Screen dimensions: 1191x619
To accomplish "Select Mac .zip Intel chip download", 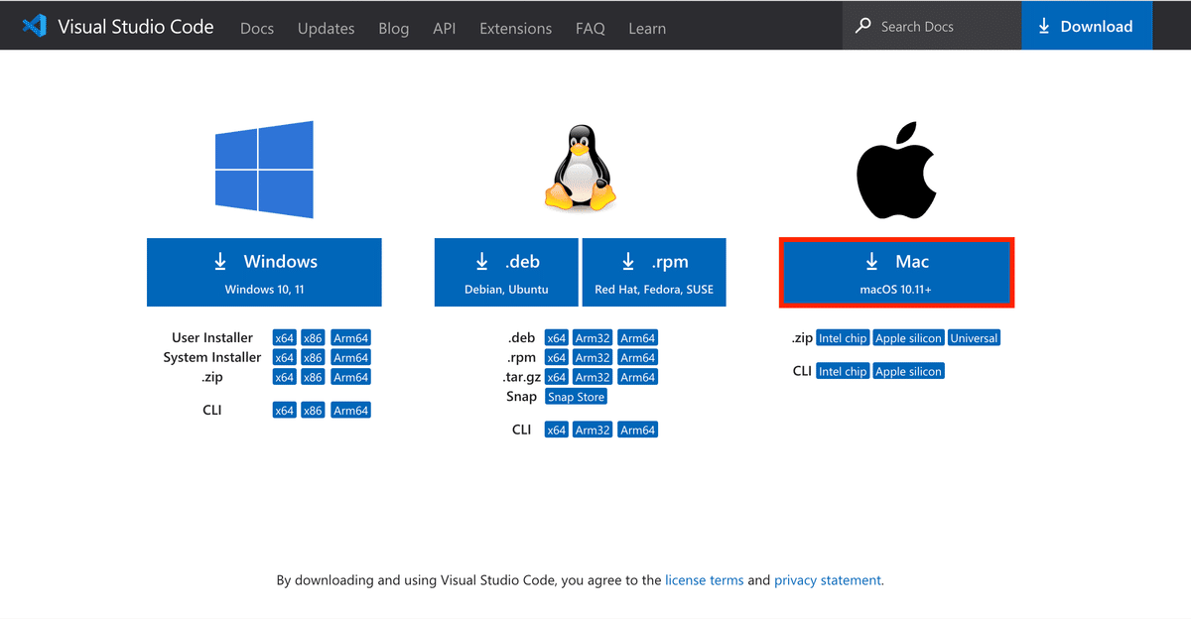I will tap(843, 338).
